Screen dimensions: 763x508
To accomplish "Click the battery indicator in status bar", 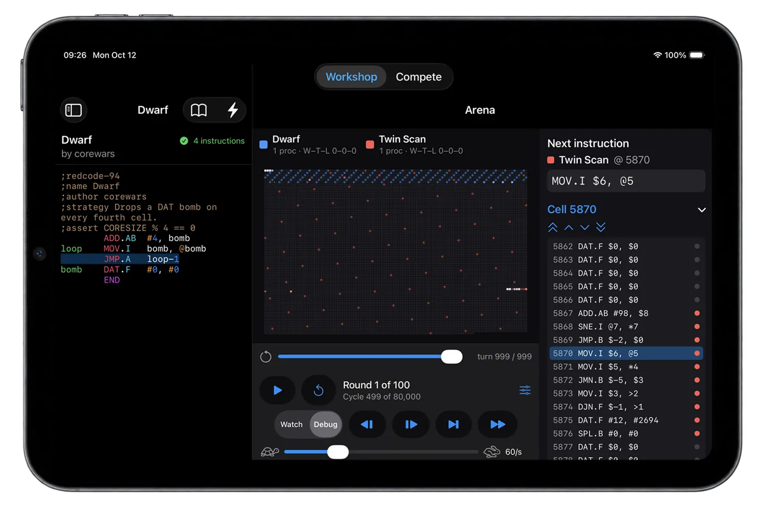I will coord(697,55).
